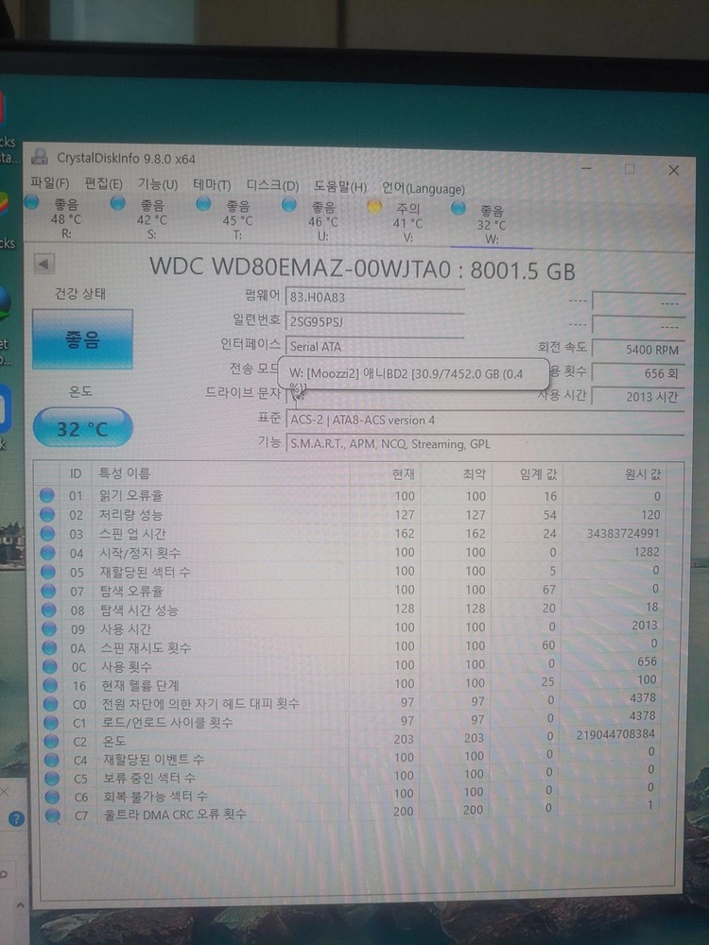Click the ID column header
The width and height of the screenshot is (709, 945).
point(76,473)
